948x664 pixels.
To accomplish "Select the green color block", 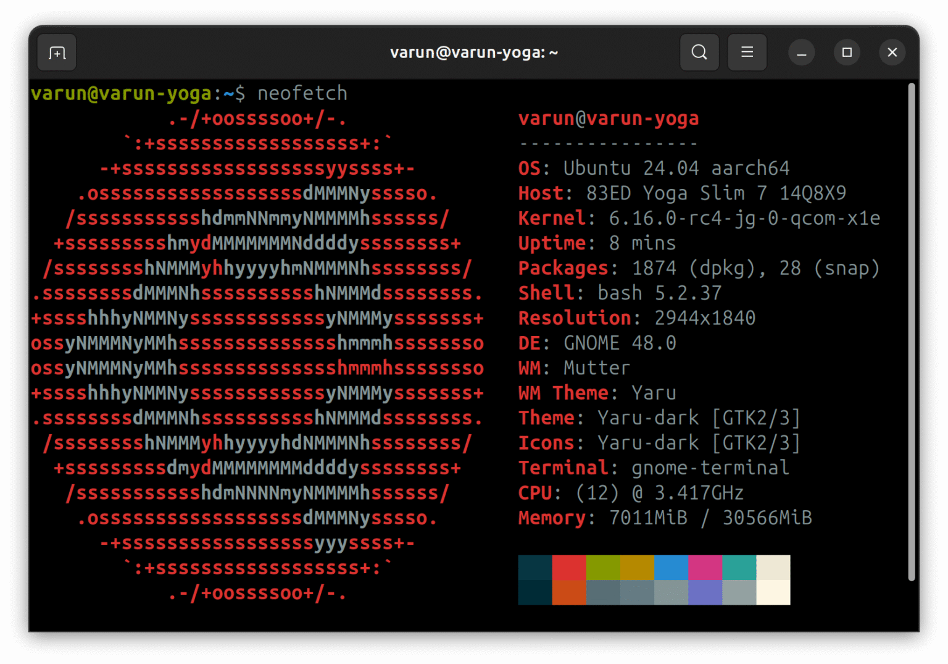I will click(603, 568).
